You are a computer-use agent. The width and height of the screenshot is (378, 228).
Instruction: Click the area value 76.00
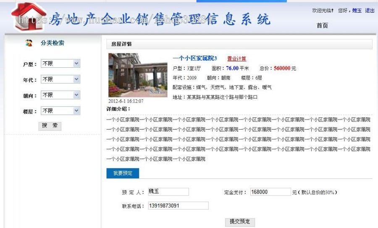pyautogui.click(x=232, y=68)
